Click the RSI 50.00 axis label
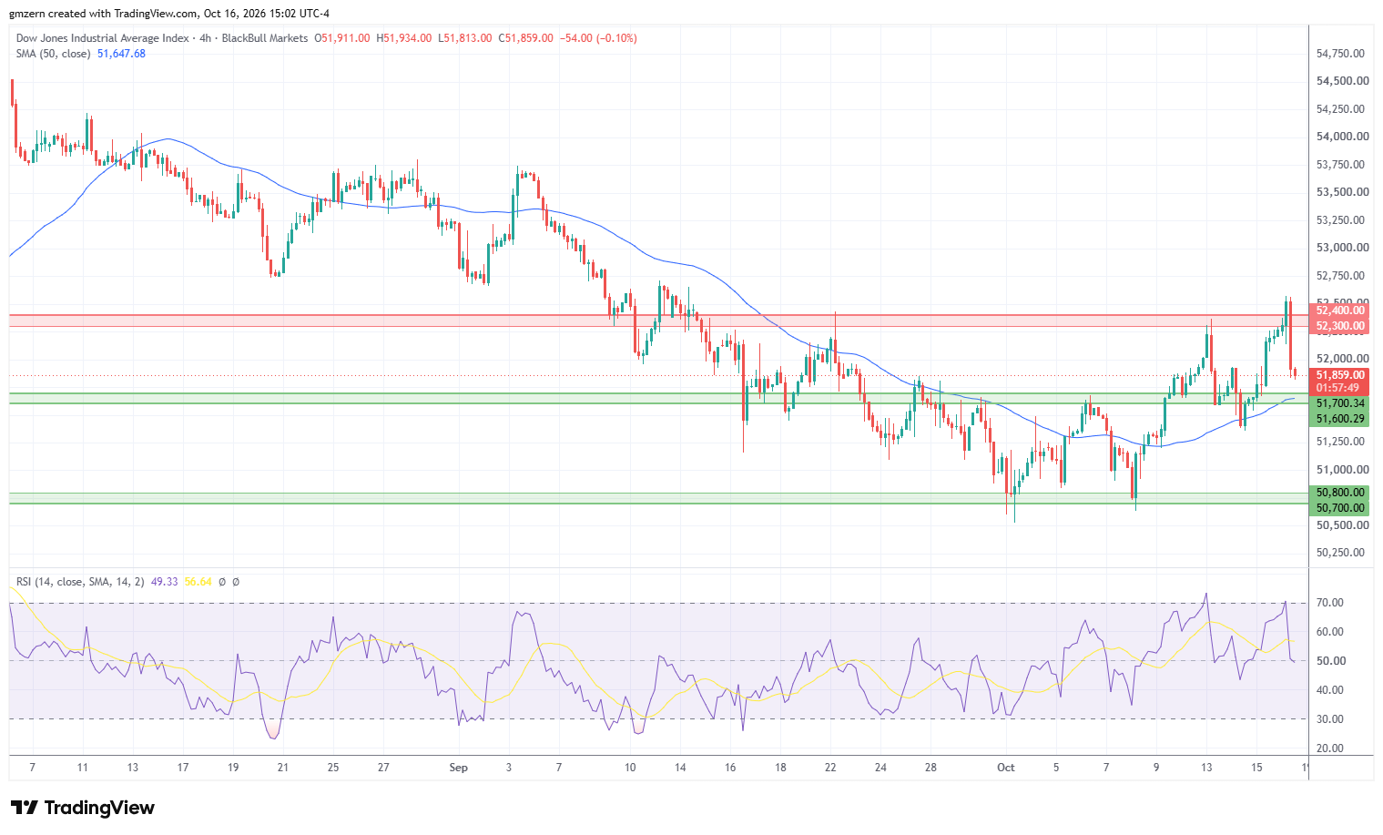The width and height of the screenshot is (1383, 835). coord(1330,661)
